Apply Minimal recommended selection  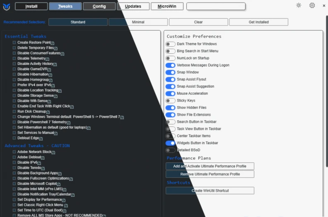[x=138, y=22]
